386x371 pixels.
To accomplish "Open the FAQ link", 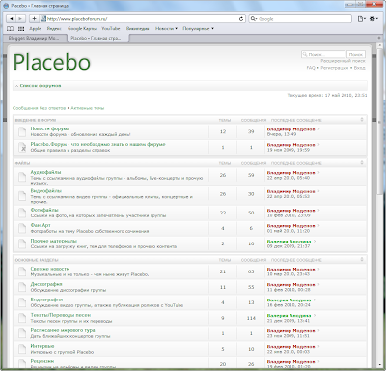I will click(311, 68).
